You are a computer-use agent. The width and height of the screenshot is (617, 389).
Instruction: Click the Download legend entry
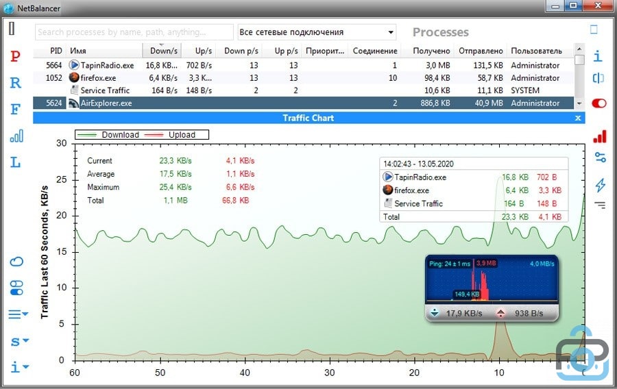click(x=108, y=135)
